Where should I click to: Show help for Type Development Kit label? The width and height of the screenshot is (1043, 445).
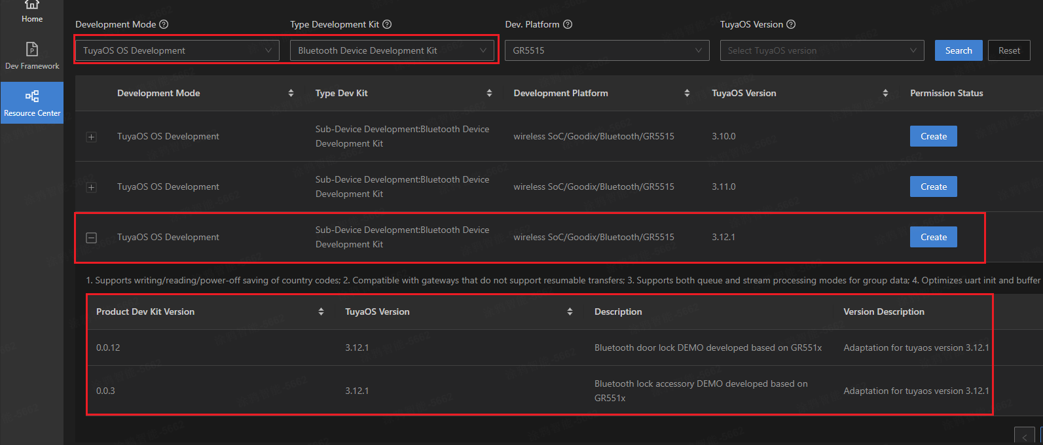(x=387, y=24)
